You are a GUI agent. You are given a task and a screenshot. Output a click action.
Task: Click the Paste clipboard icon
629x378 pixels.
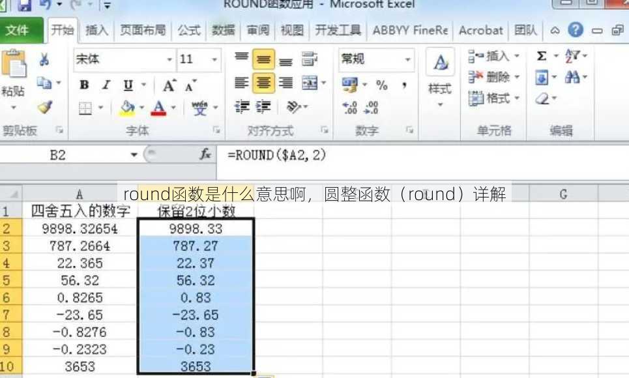(14, 63)
